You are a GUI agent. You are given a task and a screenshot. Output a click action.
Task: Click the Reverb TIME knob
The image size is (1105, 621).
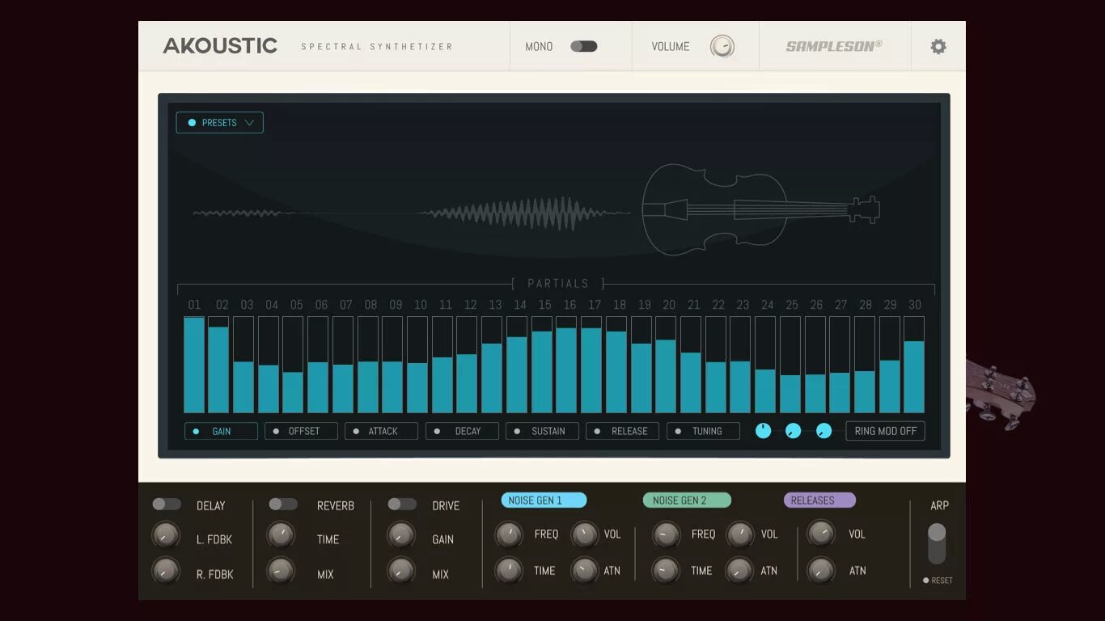(x=282, y=534)
